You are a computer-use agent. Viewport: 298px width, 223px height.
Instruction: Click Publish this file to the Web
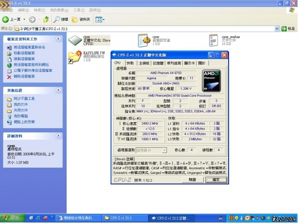(x=31, y=65)
